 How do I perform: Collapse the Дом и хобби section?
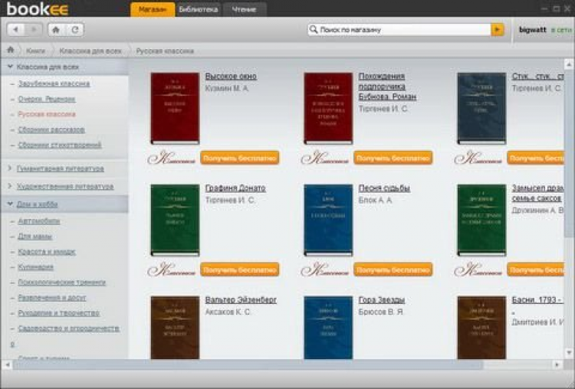coord(9,204)
